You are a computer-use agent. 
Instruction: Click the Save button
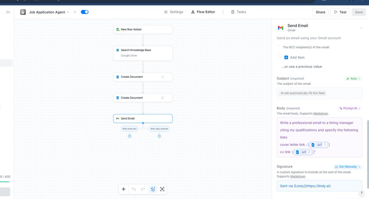coord(359,12)
